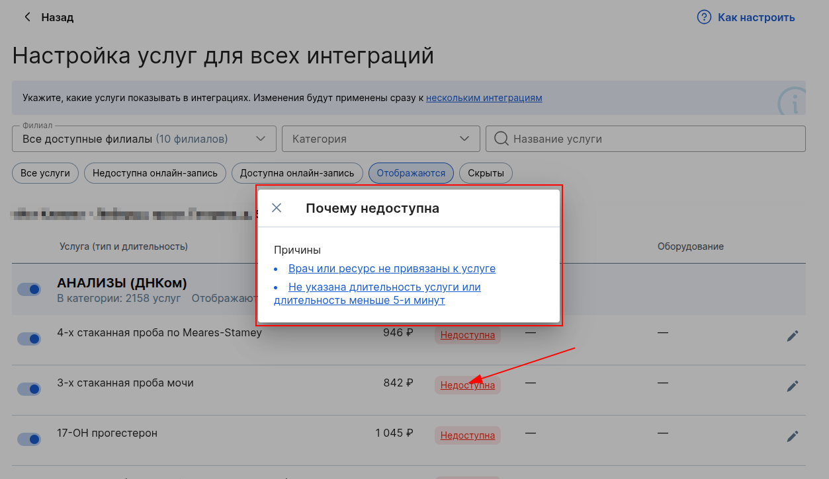Disable '4-х стаканная проба по Meares-Stamey' toggle

(29, 339)
